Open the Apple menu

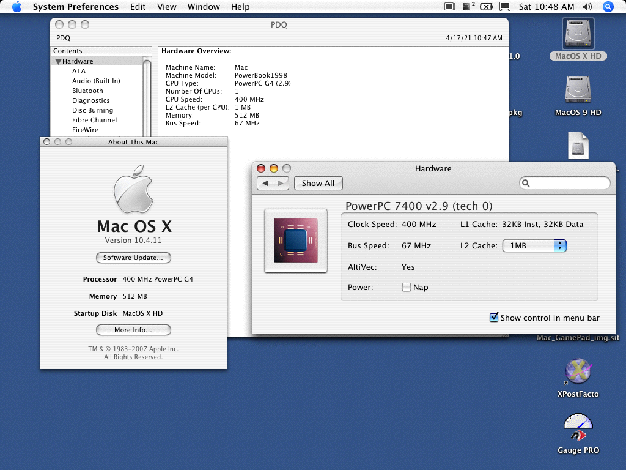click(17, 7)
